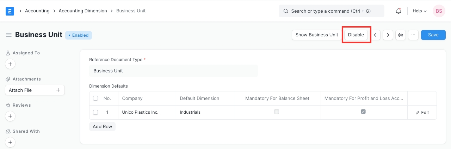
Task: Add a review with the plus button
Action: click(x=10, y=116)
